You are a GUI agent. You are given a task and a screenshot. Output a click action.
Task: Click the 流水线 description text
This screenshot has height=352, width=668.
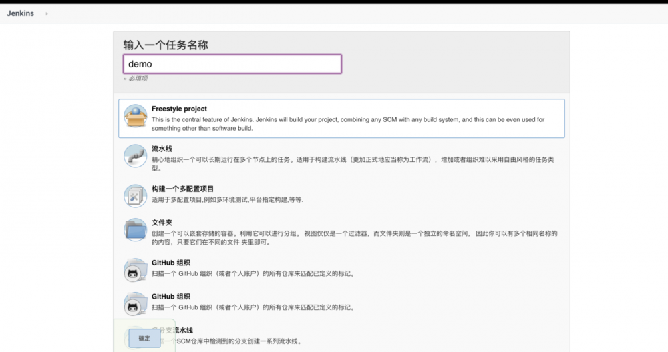pos(353,164)
